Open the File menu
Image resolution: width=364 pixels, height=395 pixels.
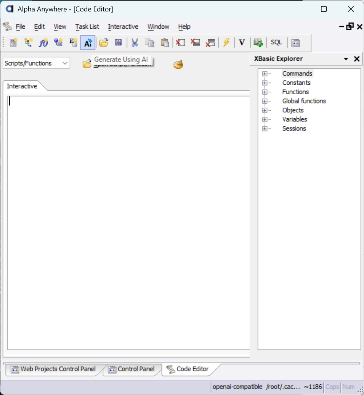[20, 27]
